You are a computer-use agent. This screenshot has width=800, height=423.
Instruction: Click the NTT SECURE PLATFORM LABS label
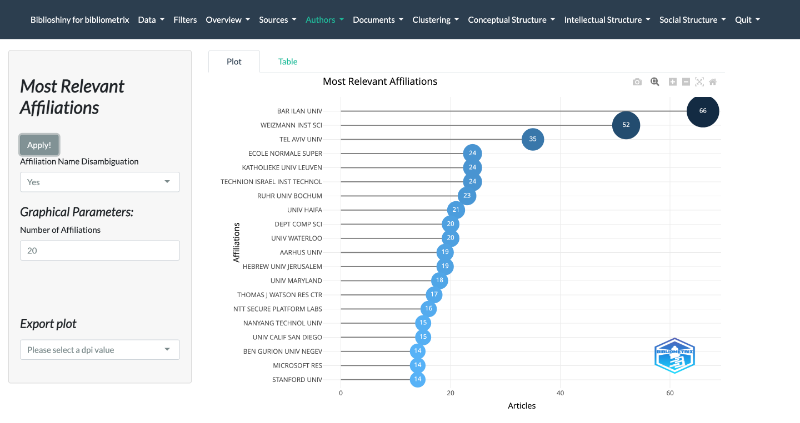[x=278, y=309]
